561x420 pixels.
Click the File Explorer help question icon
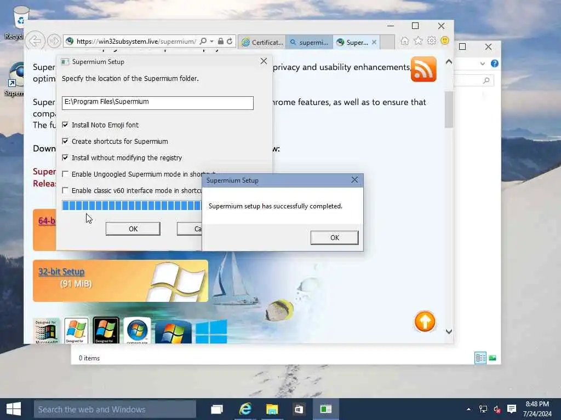click(495, 63)
